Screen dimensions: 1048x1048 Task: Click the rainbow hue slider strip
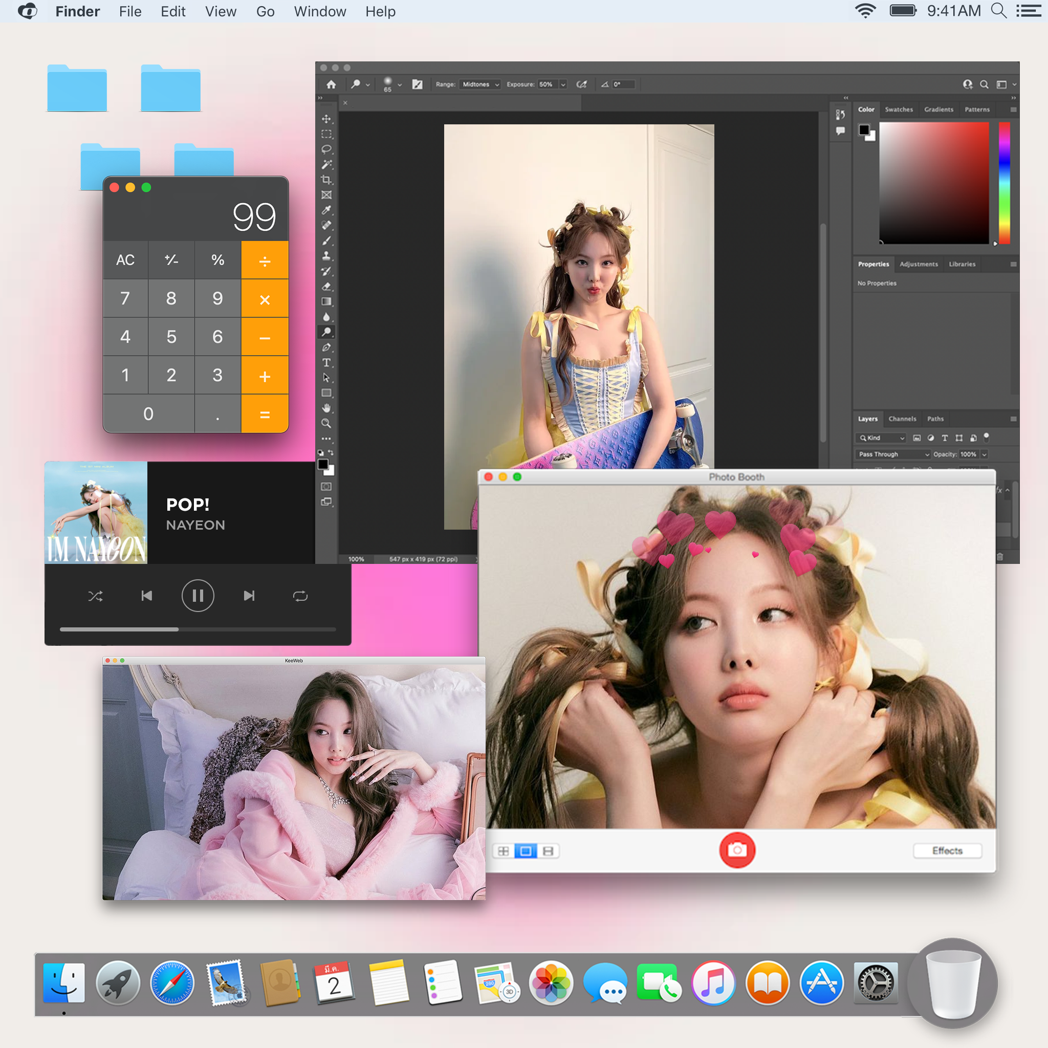click(1004, 183)
